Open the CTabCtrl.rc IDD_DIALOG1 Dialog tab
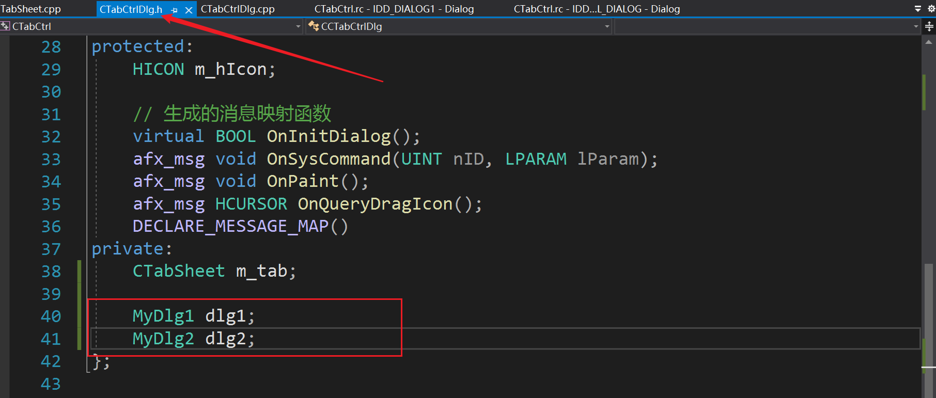The height and width of the screenshot is (398, 936). point(394,9)
